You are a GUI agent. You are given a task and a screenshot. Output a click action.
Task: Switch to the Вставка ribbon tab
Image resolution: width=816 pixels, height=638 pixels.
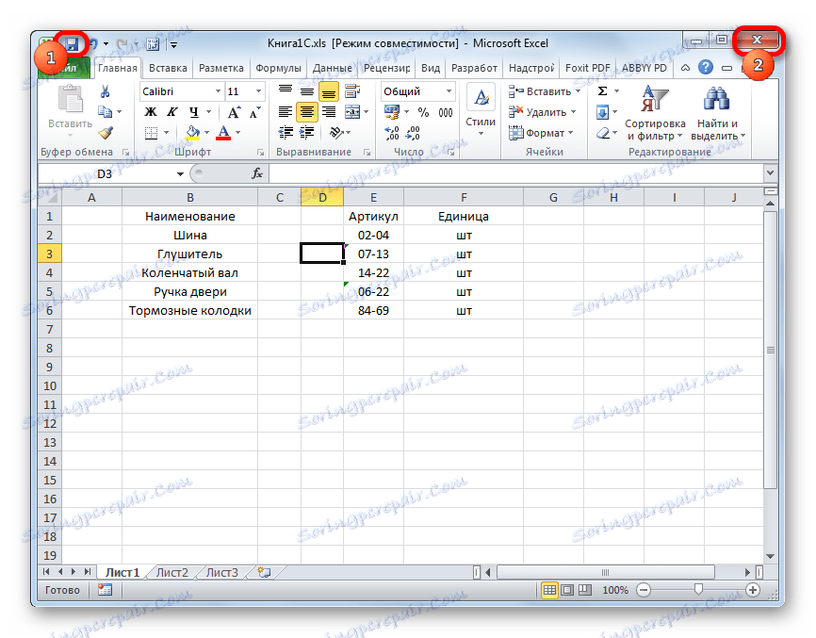[170, 67]
